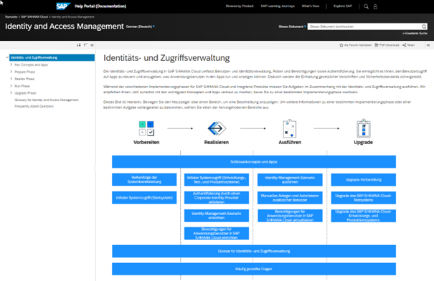Screen dimensions: 434x281
Task: Open SAP Learning Journeys menu
Action: 278,6
